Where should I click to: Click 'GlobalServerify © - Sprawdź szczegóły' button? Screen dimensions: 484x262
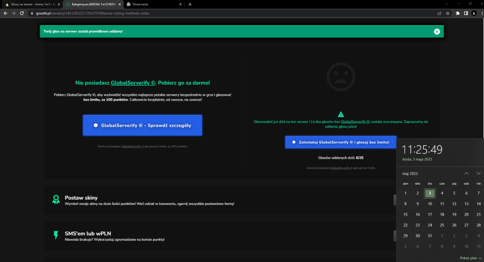point(142,126)
